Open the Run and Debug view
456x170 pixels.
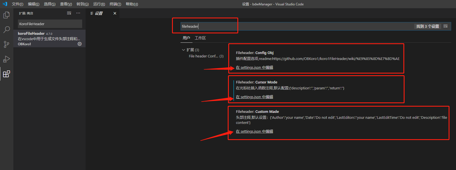(x=7, y=59)
